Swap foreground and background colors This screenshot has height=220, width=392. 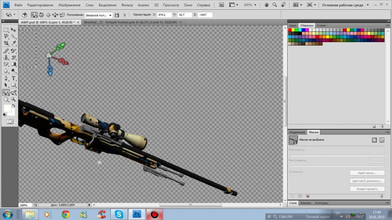14,105
